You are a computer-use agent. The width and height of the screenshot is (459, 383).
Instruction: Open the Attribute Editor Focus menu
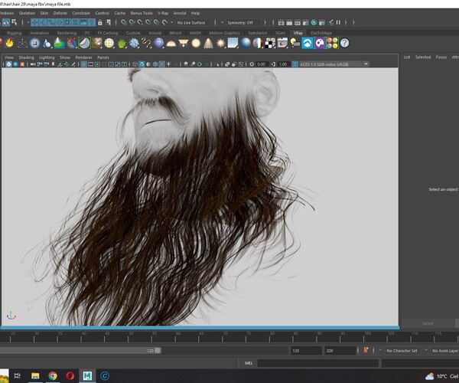pos(441,57)
